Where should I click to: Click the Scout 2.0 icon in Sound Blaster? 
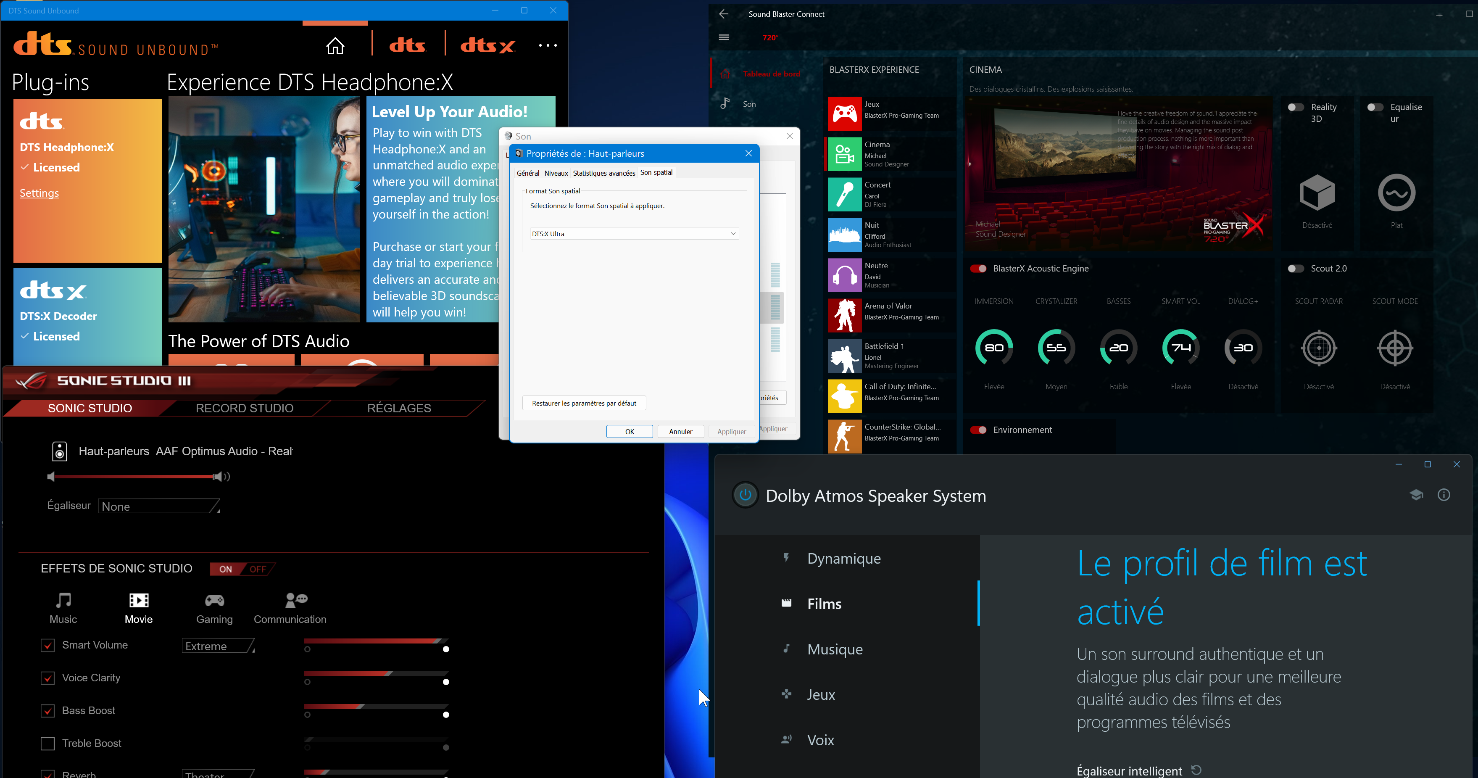click(1295, 269)
